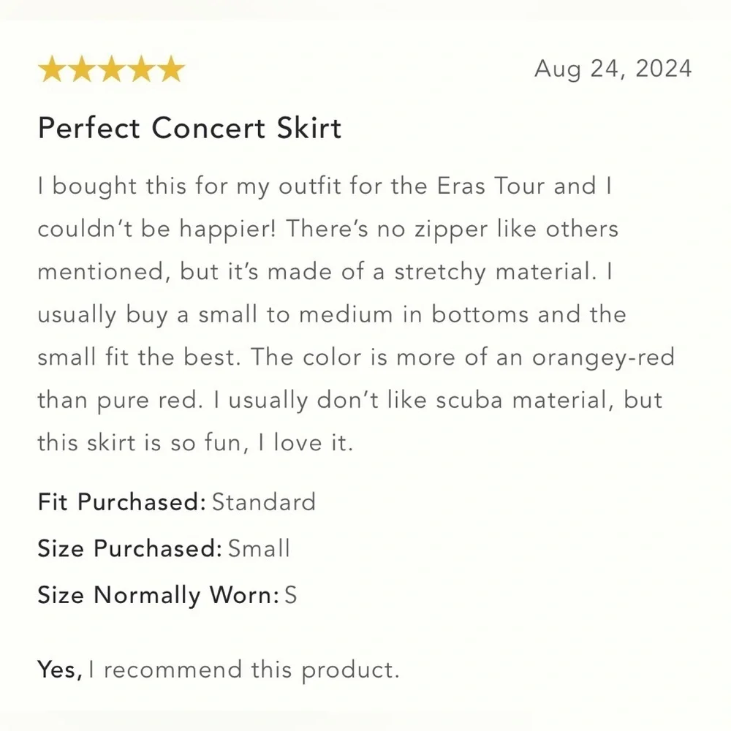Select the "S" size normally worn value

click(290, 595)
